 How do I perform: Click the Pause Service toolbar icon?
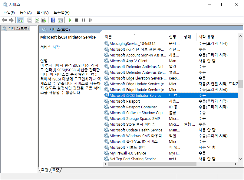(x=84, y=20)
